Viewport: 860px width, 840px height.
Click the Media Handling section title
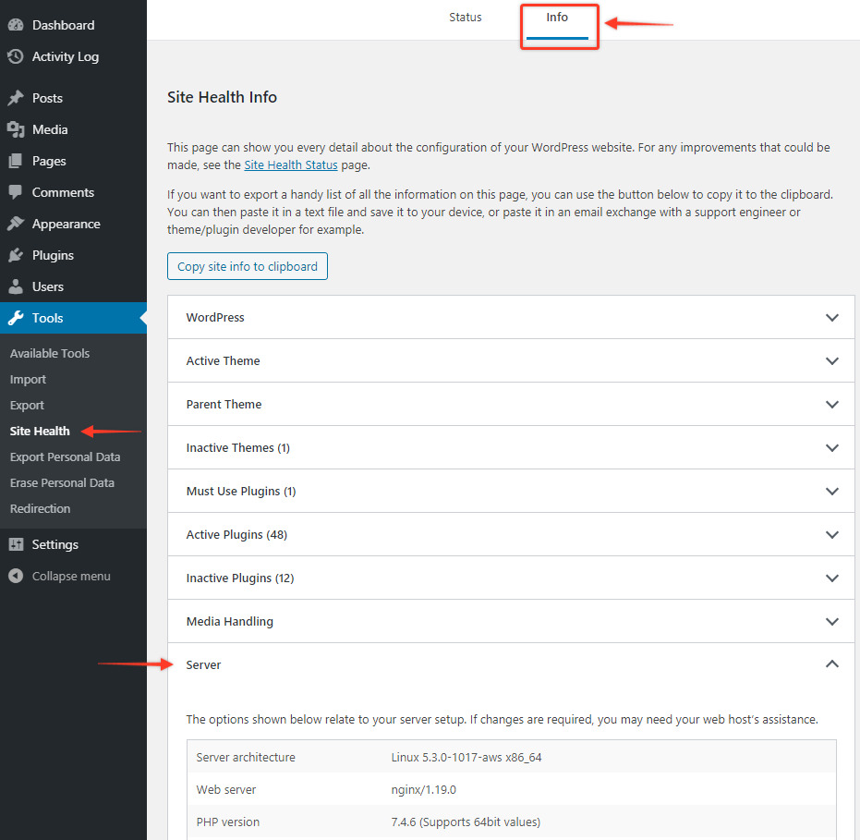229,621
